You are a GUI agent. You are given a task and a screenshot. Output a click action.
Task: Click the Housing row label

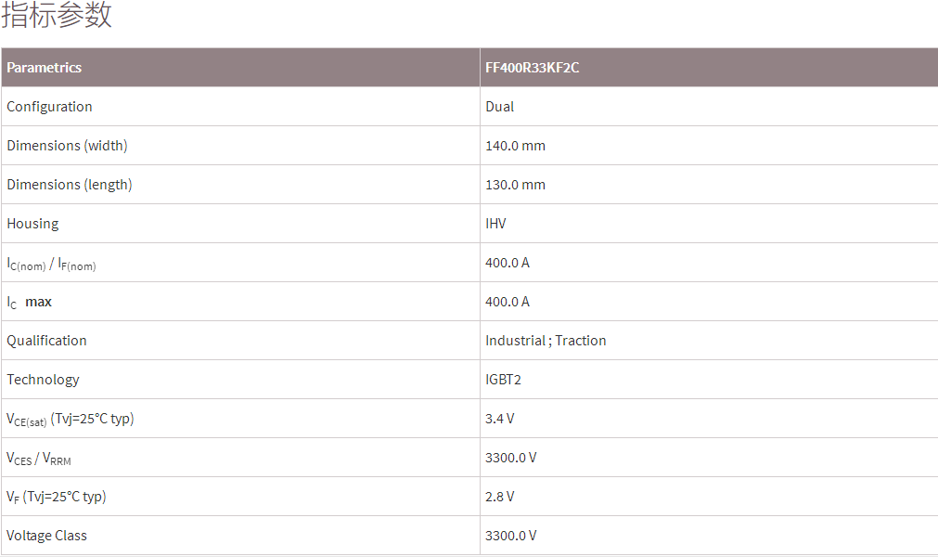coord(32,224)
